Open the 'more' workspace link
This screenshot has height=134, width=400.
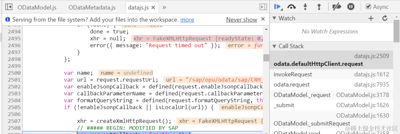(x=187, y=20)
